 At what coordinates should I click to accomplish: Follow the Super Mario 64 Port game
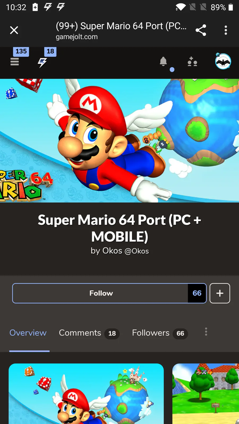tap(100, 293)
